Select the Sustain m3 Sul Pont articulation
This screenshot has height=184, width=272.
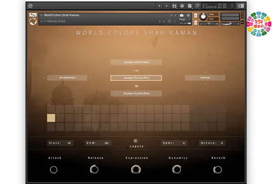(x=136, y=62)
